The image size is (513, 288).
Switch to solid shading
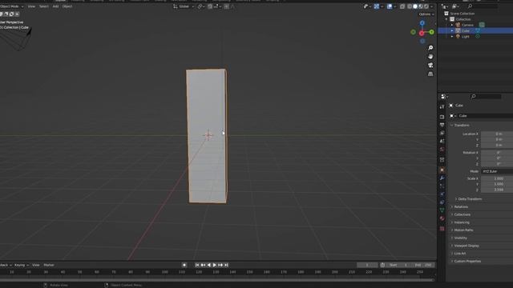415,6
